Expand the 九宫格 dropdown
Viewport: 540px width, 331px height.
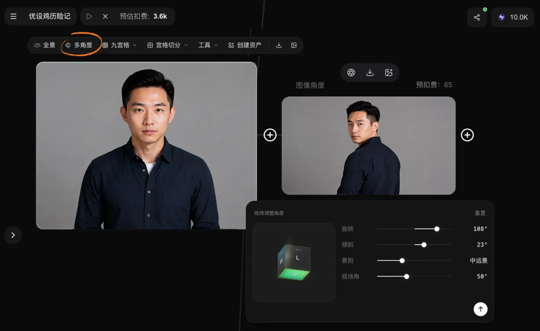pos(119,45)
